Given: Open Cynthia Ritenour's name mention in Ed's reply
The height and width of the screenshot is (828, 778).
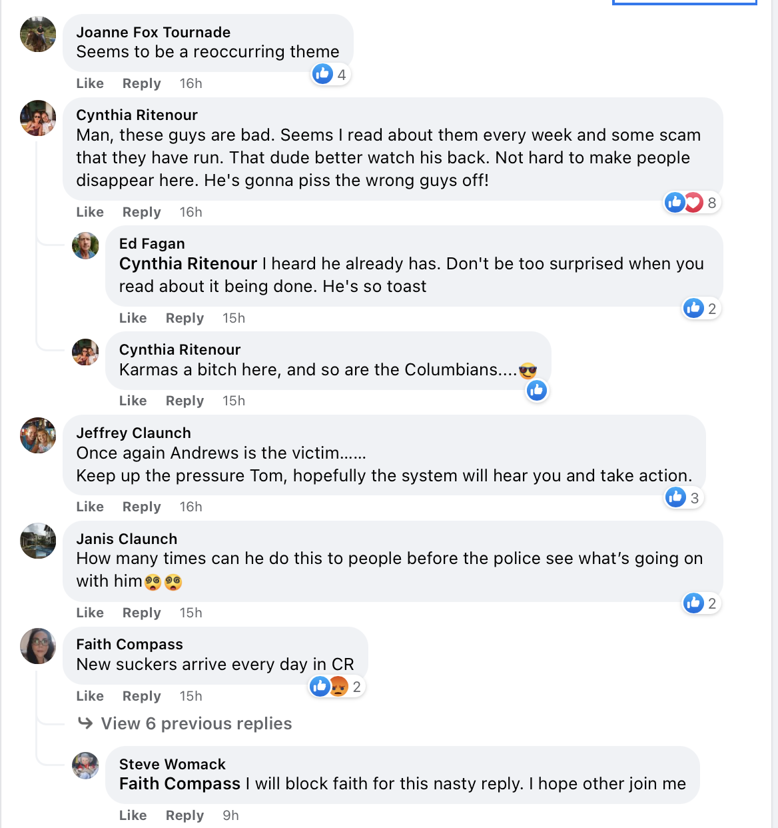Looking at the screenshot, I should pyautogui.click(x=188, y=263).
